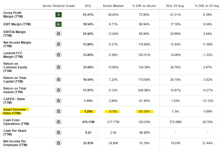Image resolution: width=219 pixels, height=153 pixels.
Task: Click the % Diff. to Sector column header
Action: click(x=144, y=6)
